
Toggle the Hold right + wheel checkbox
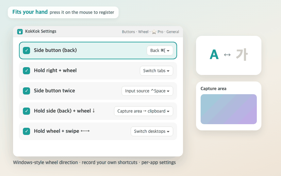[x=26, y=71]
